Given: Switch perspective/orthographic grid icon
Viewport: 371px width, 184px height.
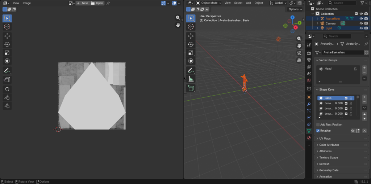Looking at the screenshot, I should point(299,60).
